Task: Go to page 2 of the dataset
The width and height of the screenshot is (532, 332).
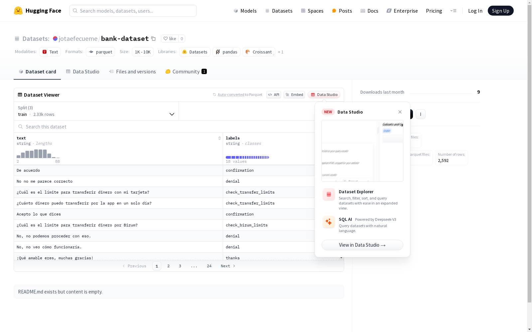Action: pyautogui.click(x=169, y=266)
